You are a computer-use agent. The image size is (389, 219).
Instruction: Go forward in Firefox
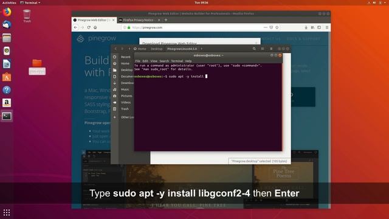83,27
